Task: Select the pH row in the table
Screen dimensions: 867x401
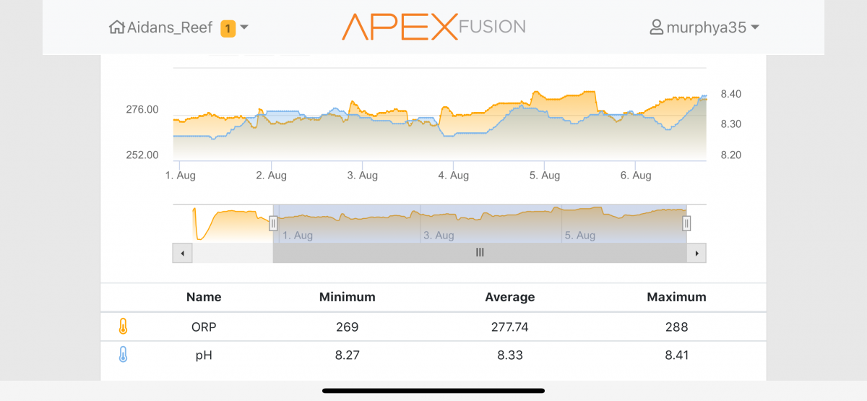Action: (433, 355)
